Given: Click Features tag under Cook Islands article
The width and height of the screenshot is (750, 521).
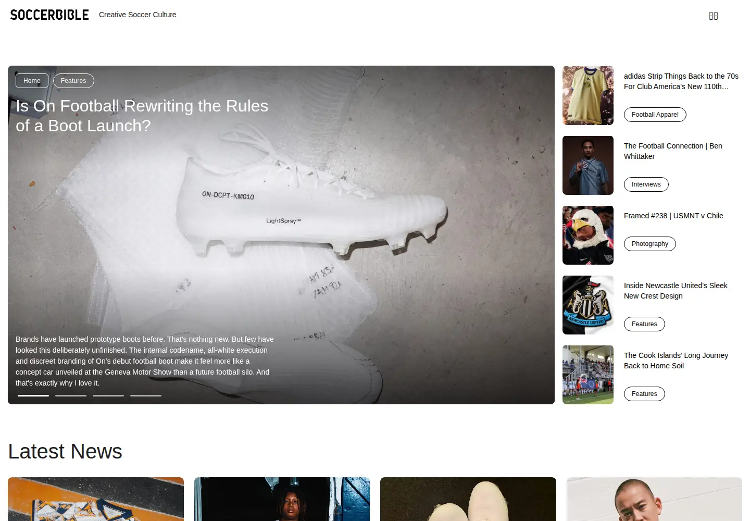Looking at the screenshot, I should tap(644, 394).
